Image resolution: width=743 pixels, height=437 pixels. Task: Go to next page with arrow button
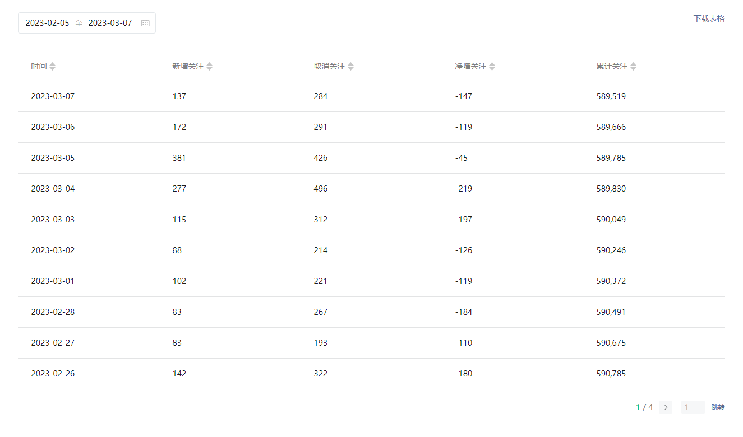666,407
